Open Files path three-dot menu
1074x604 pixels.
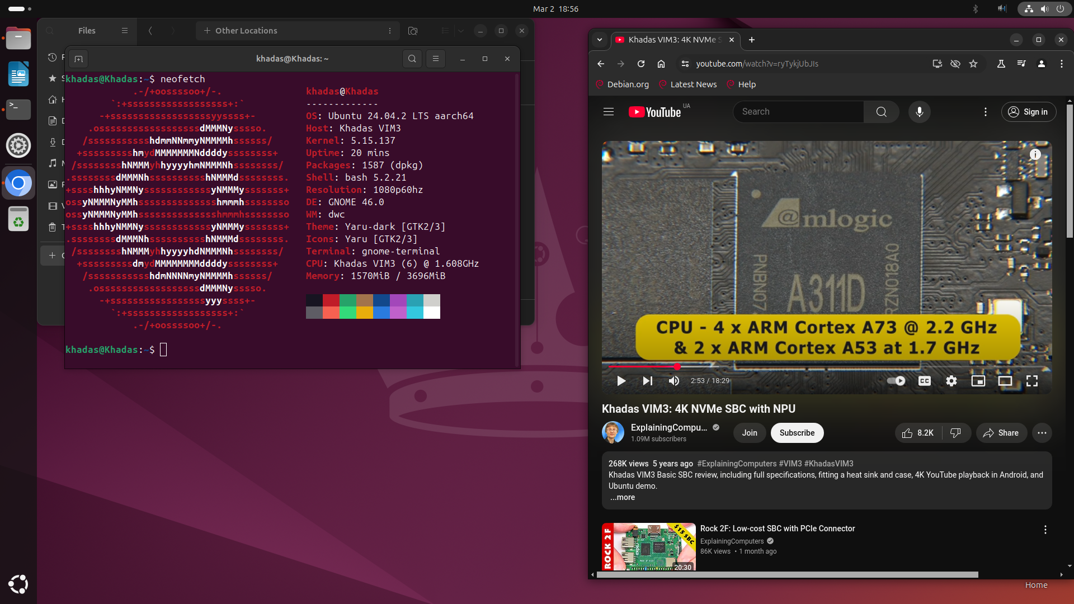tap(390, 31)
